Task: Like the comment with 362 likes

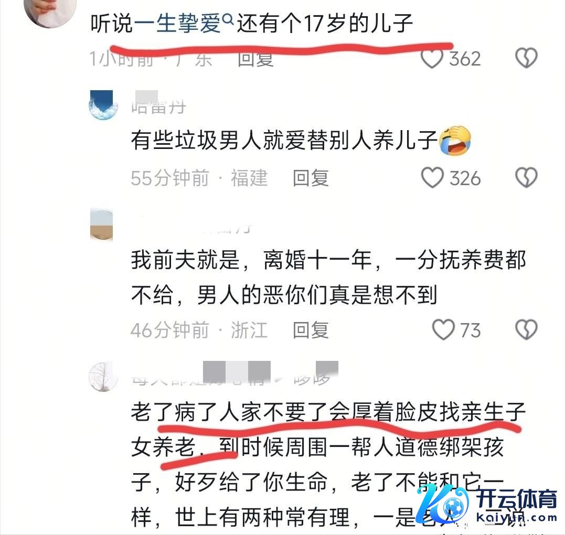Action: 432,58
